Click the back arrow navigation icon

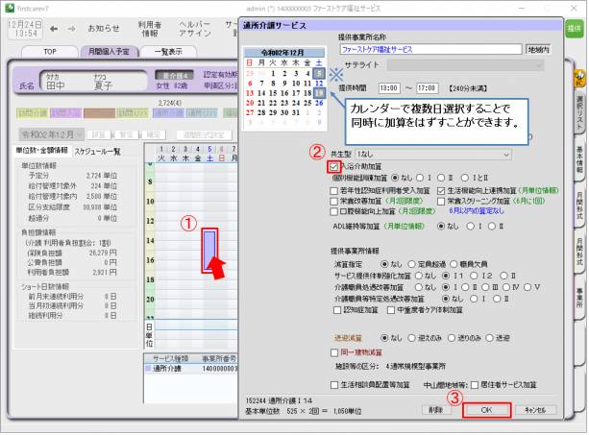point(52,29)
